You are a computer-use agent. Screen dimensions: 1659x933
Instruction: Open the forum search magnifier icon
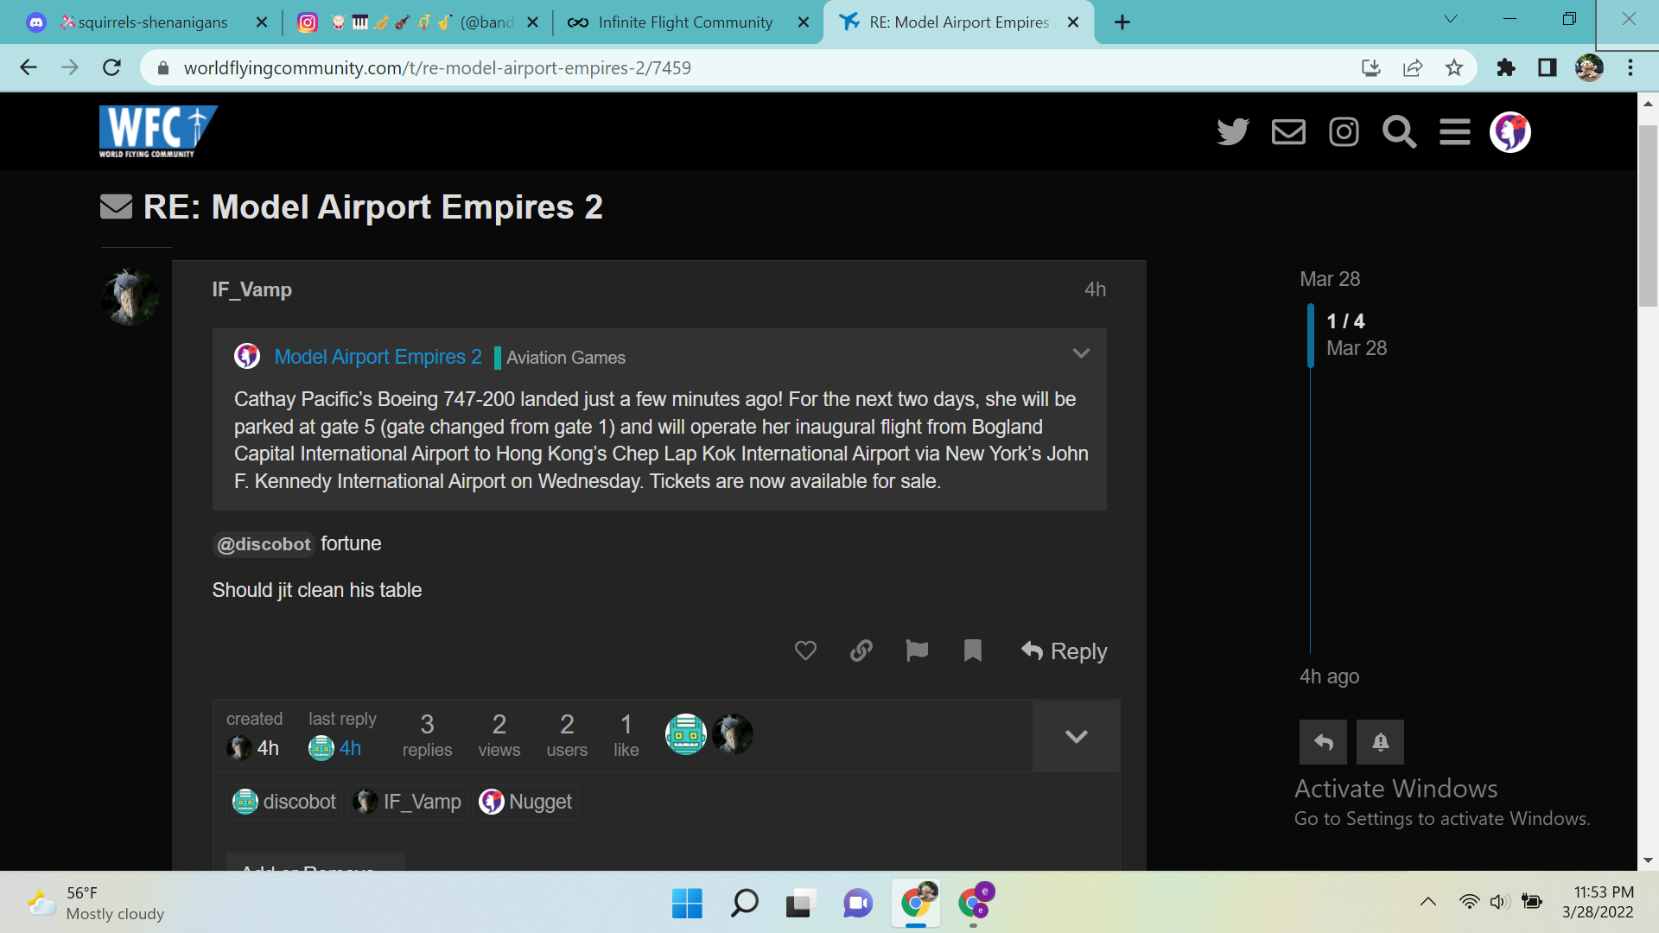pos(1399,132)
